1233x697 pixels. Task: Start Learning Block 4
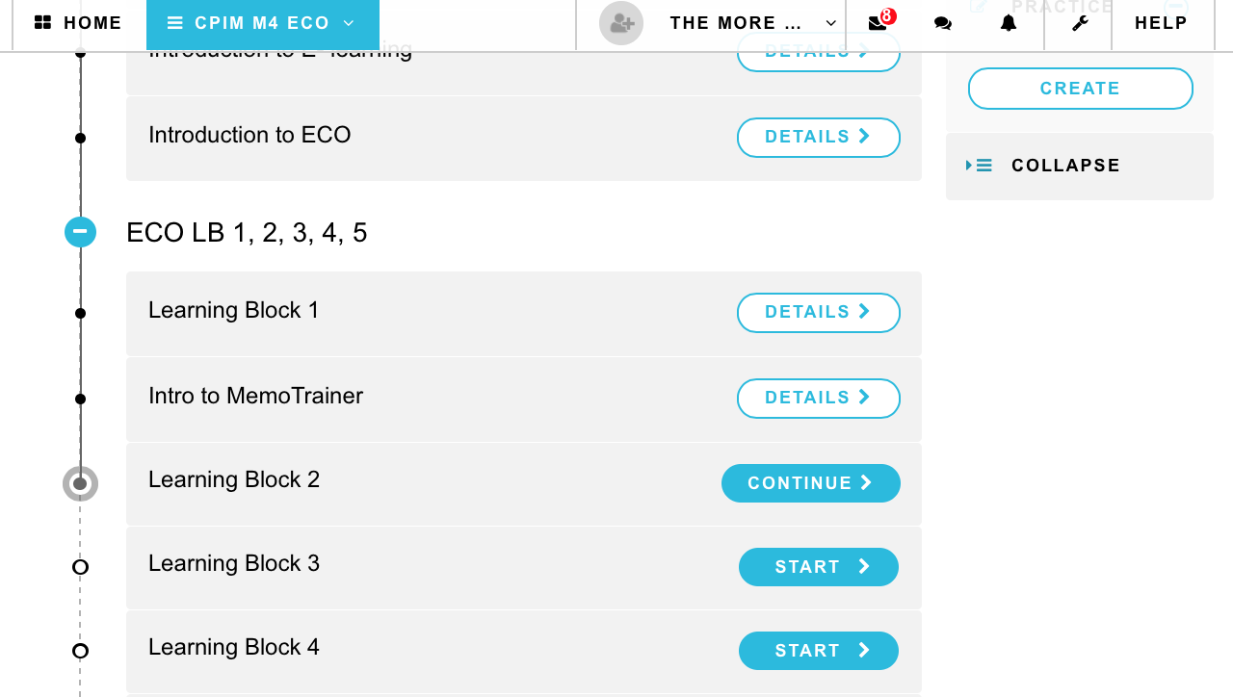point(819,651)
